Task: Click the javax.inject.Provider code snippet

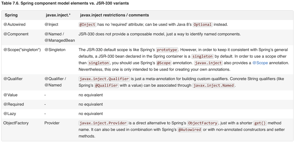Action: [103, 123]
